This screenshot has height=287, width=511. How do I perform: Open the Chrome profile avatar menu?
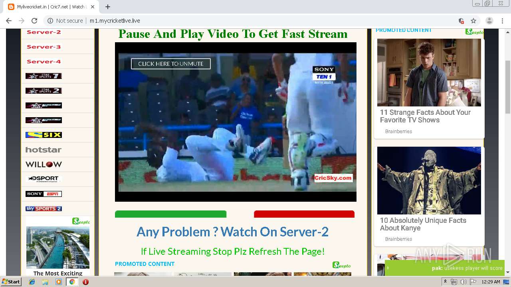coord(489,21)
